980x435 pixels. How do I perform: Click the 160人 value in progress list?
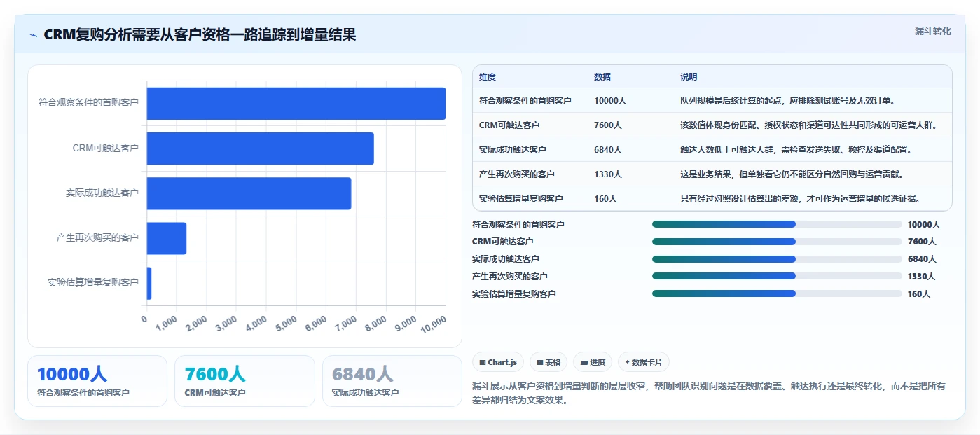pos(919,294)
